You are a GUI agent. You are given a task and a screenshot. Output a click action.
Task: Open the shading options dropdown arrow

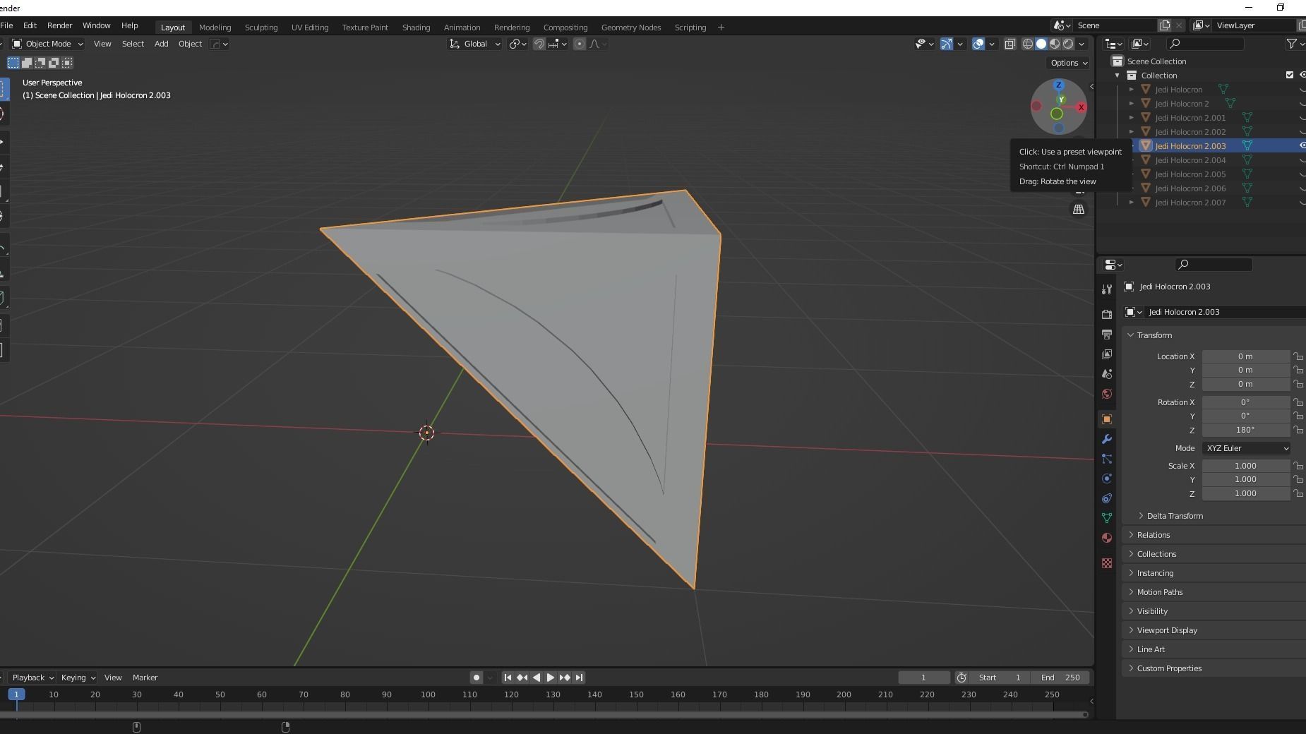[1082, 44]
